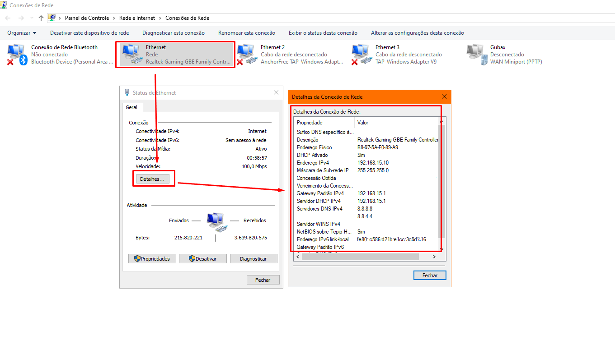Close the details dialog with Fechar
The image size is (615, 344).
pos(430,275)
